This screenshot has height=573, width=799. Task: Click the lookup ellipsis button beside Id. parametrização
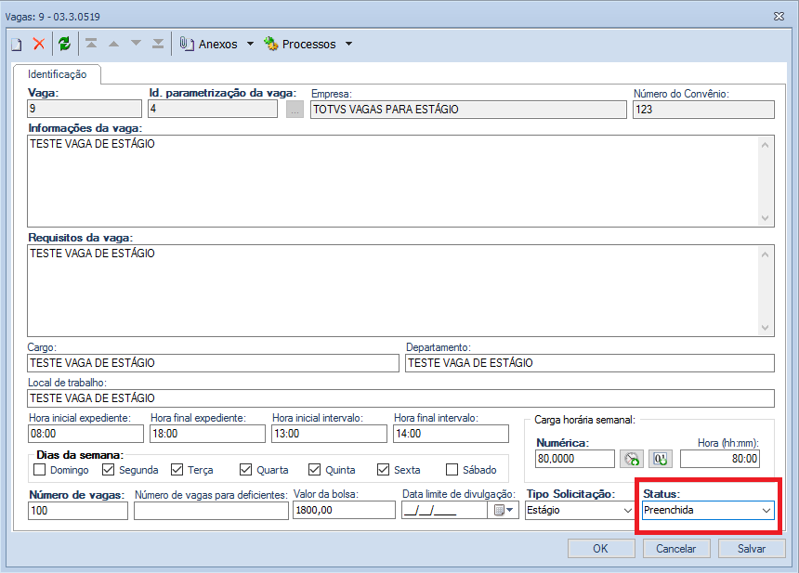(295, 109)
